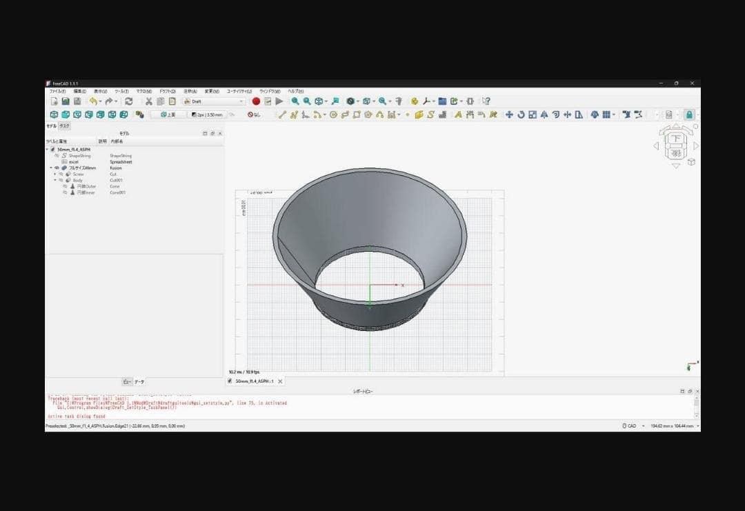
Task: Toggle visibility of 円錐Outer cone
Action: pyautogui.click(x=66, y=187)
